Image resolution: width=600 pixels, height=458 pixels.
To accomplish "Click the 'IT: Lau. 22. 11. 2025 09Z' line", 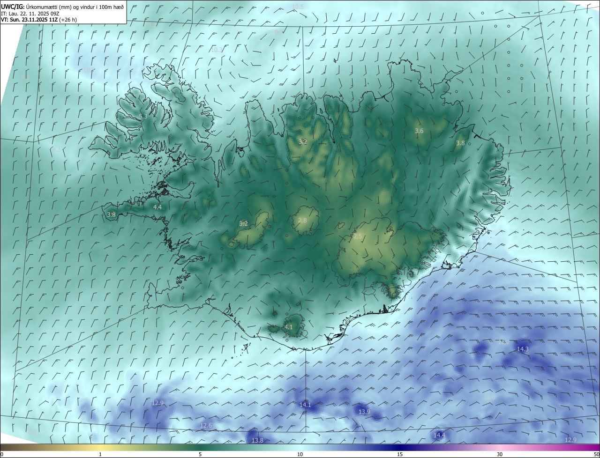I will pos(30,14).
